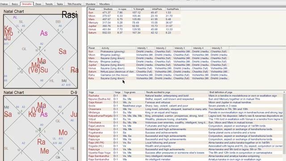Select the Kalpadruma/Parijata yoga row
Viewport: 286px width, 161px height.
(x=185, y=116)
